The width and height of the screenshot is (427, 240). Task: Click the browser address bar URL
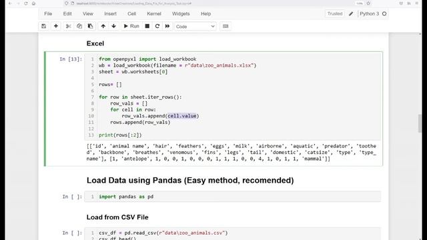[x=134, y=3]
